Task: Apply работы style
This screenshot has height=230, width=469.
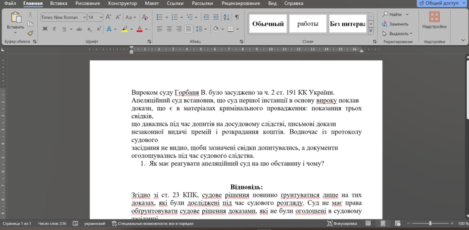Action: (x=308, y=24)
